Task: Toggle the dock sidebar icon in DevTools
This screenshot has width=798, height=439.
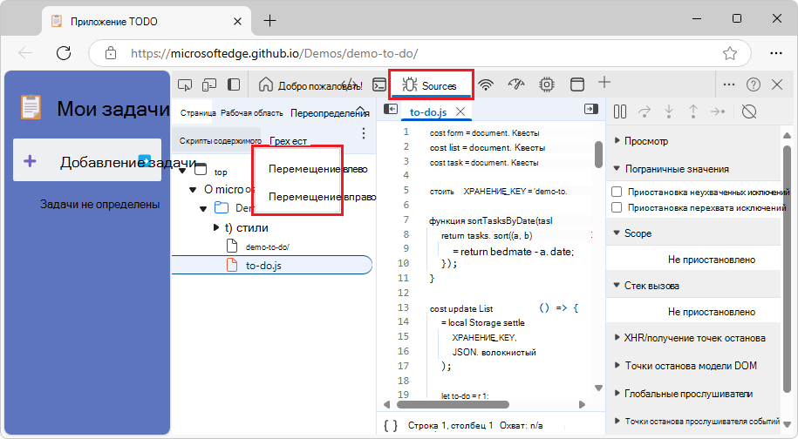Action: (x=234, y=84)
